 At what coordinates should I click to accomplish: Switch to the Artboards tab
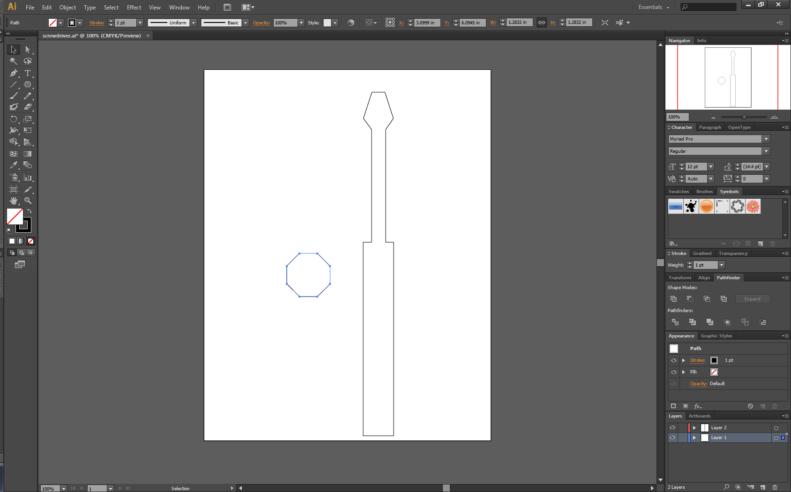700,416
